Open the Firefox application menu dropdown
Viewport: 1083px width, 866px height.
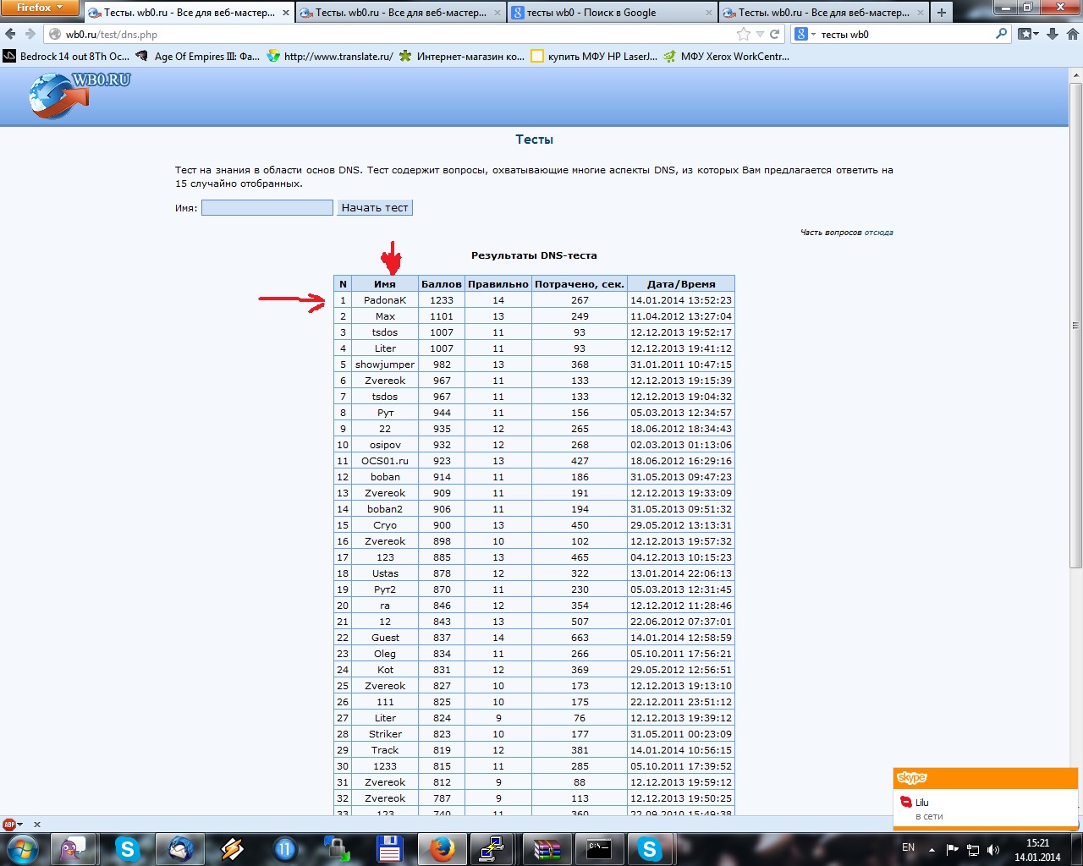39,8
